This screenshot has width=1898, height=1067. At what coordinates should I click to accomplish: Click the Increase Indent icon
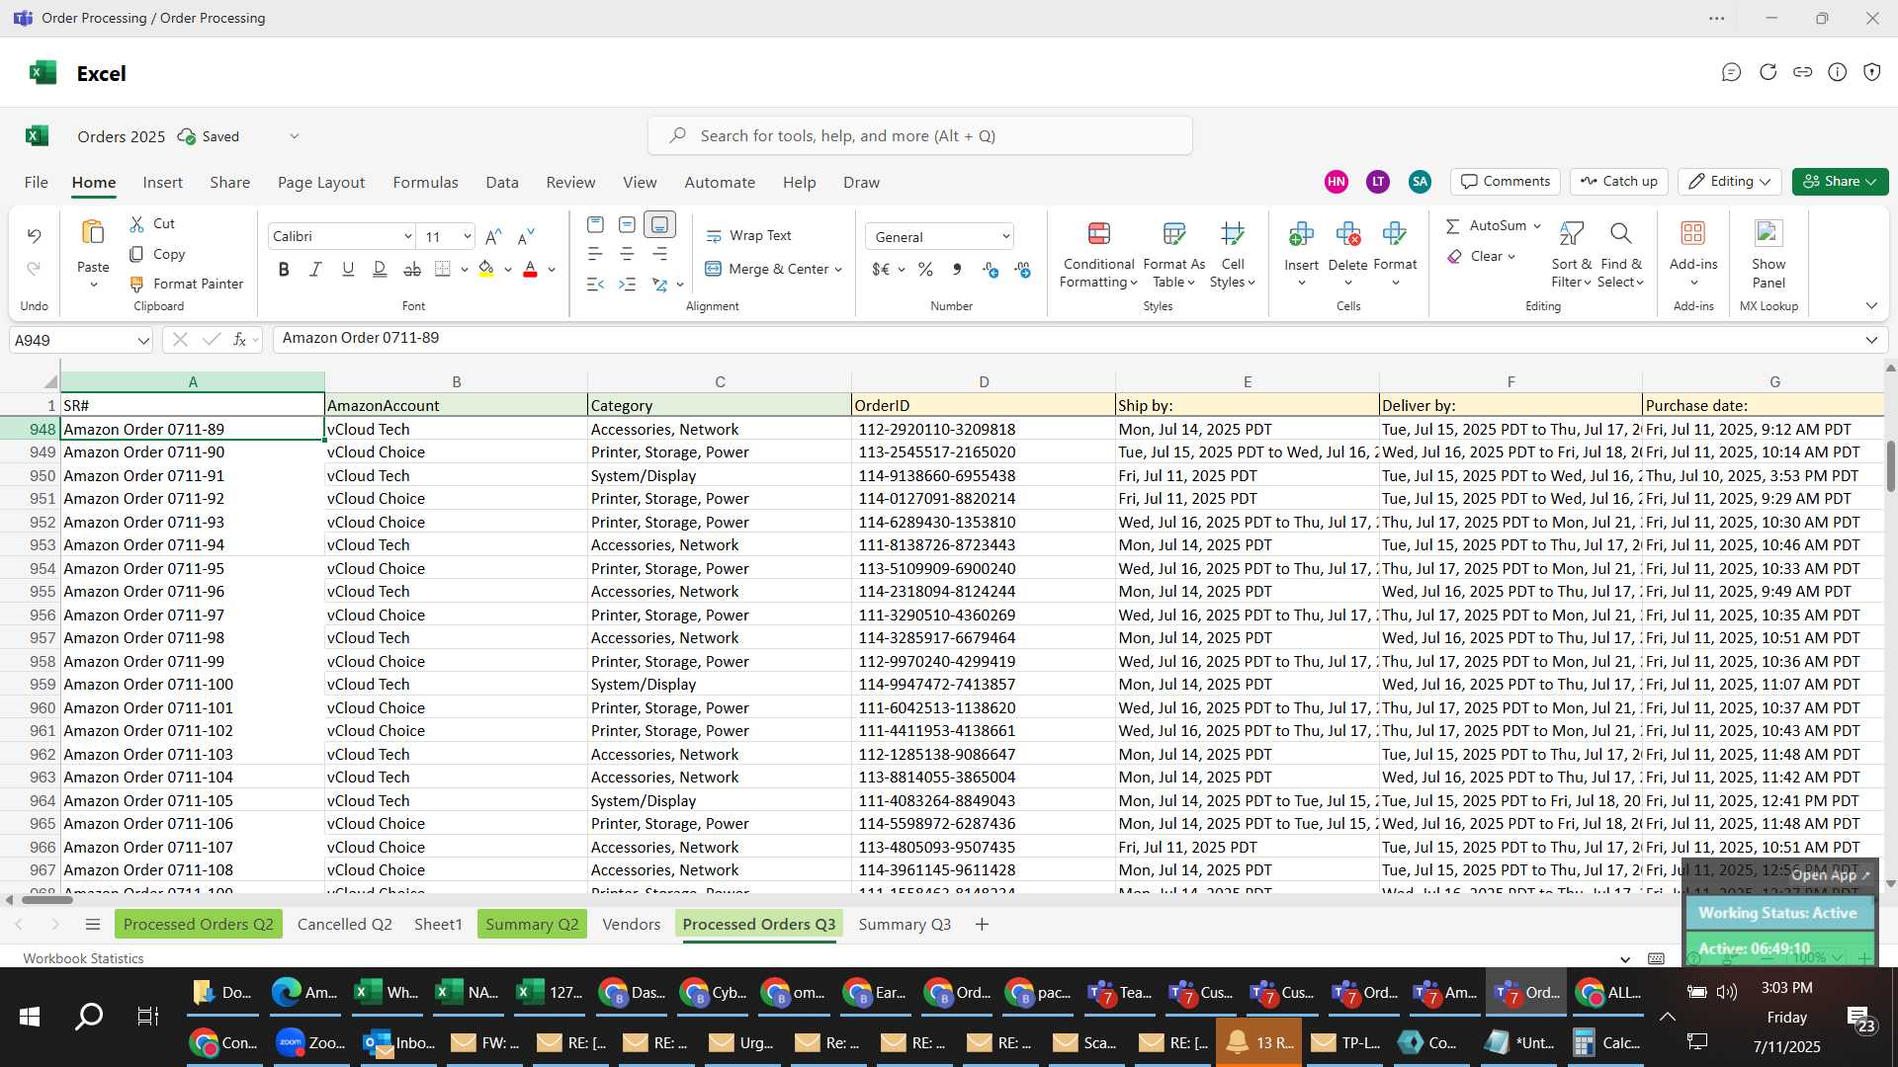click(627, 285)
